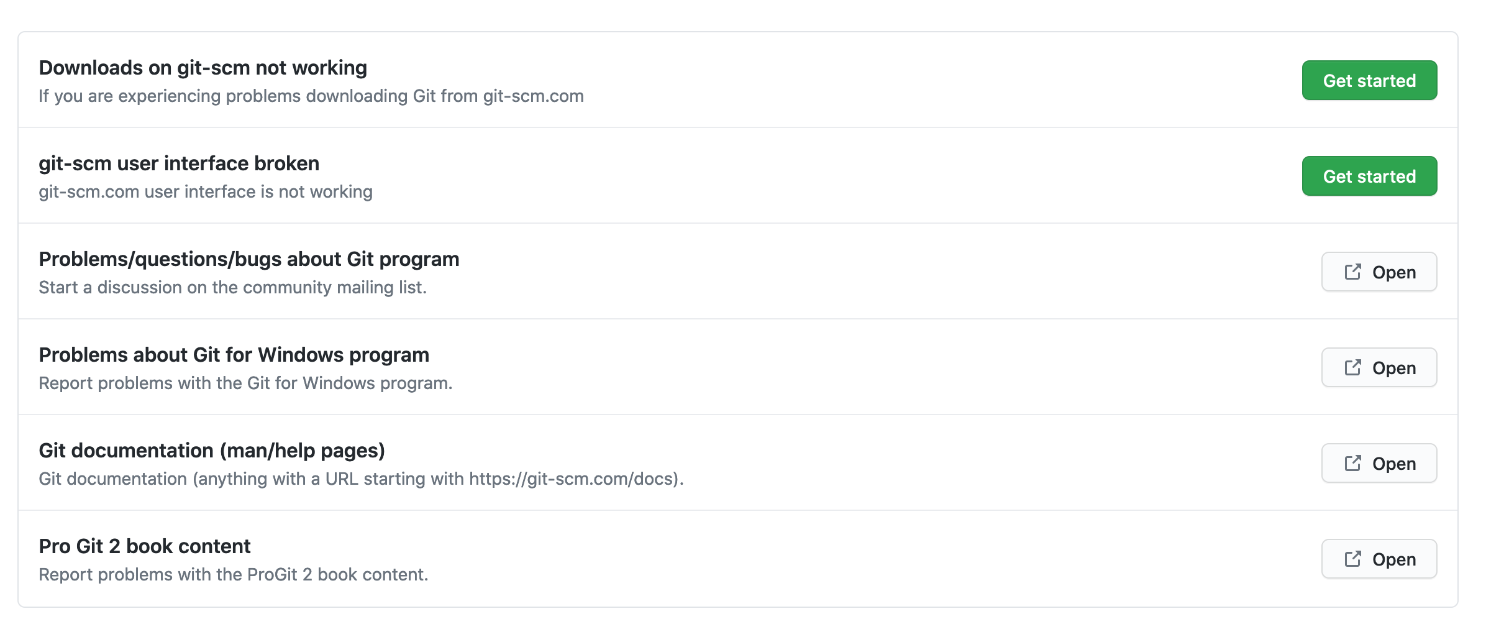Select the Problems/questions/bugs about Git program heading
Image resolution: width=1486 pixels, height=619 pixels.
click(x=249, y=259)
